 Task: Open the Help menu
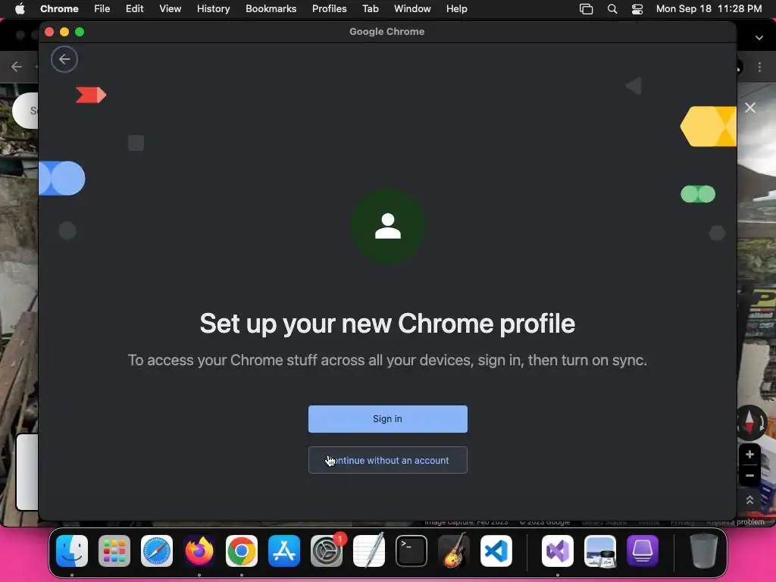pos(456,9)
